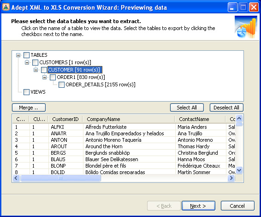Collapse the TABLES tree node

click(x=18, y=55)
